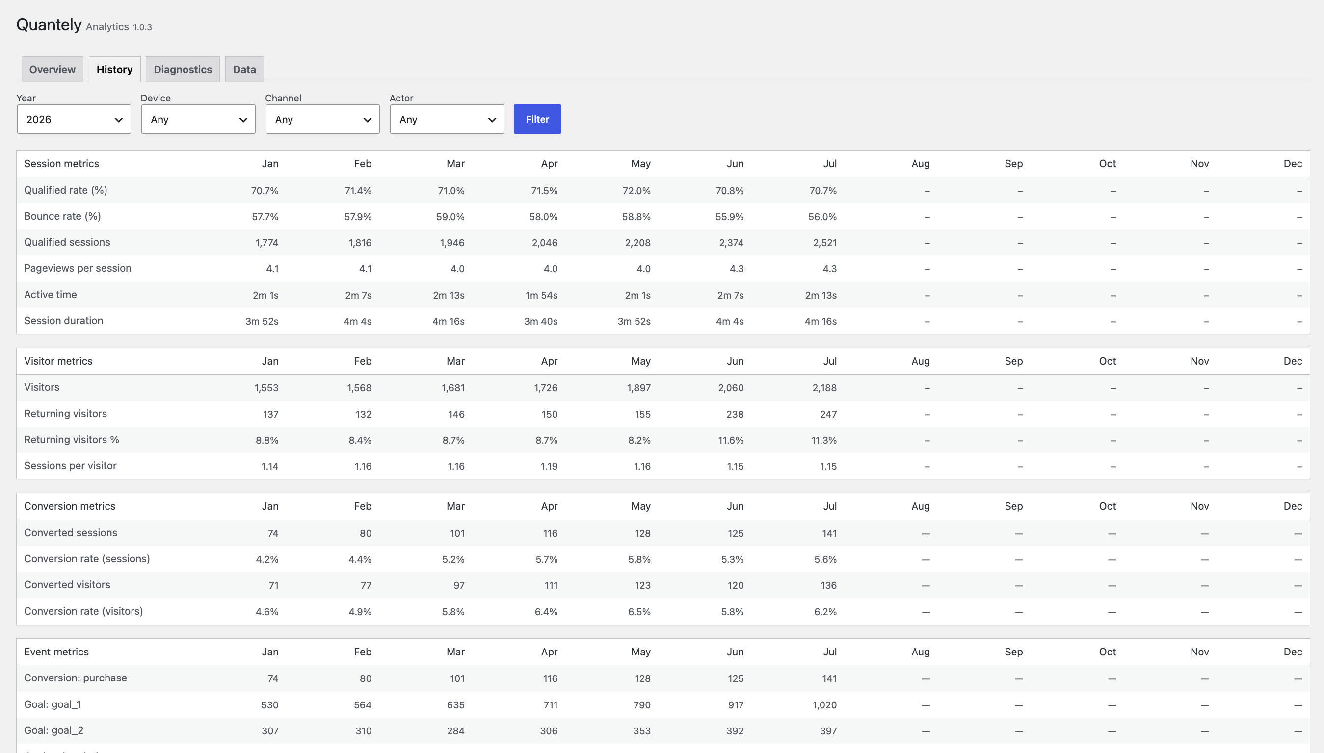Viewport: 1324px width, 753px height.
Task: Click the 1,553 January visitors value
Action: coord(266,388)
